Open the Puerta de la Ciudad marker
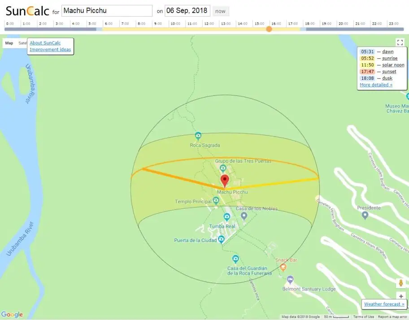Screen dimensions: 409x320 221,240
